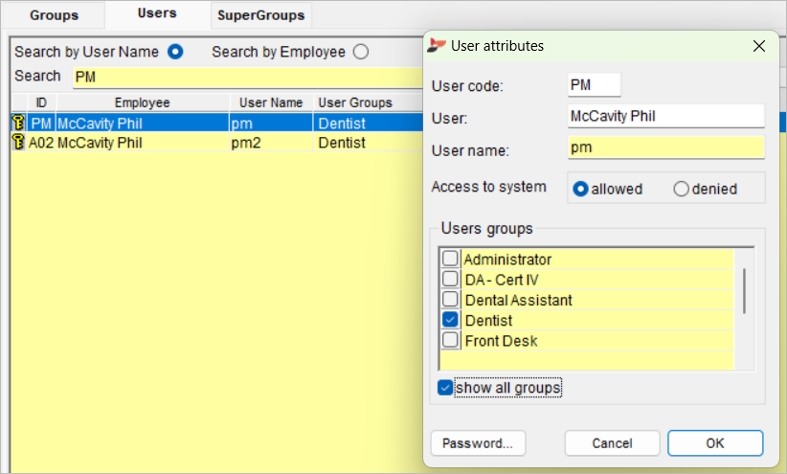Image resolution: width=787 pixels, height=474 pixels.
Task: Enable the Front Desk group checkbox
Action: point(450,340)
